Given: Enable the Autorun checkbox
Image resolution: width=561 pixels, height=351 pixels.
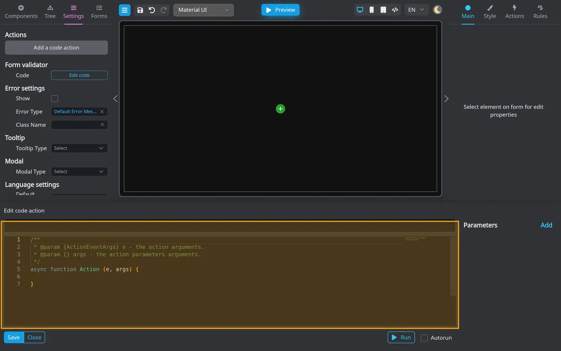Looking at the screenshot, I should coord(424,338).
